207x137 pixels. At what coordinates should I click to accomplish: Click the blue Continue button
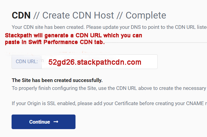pos(44,122)
